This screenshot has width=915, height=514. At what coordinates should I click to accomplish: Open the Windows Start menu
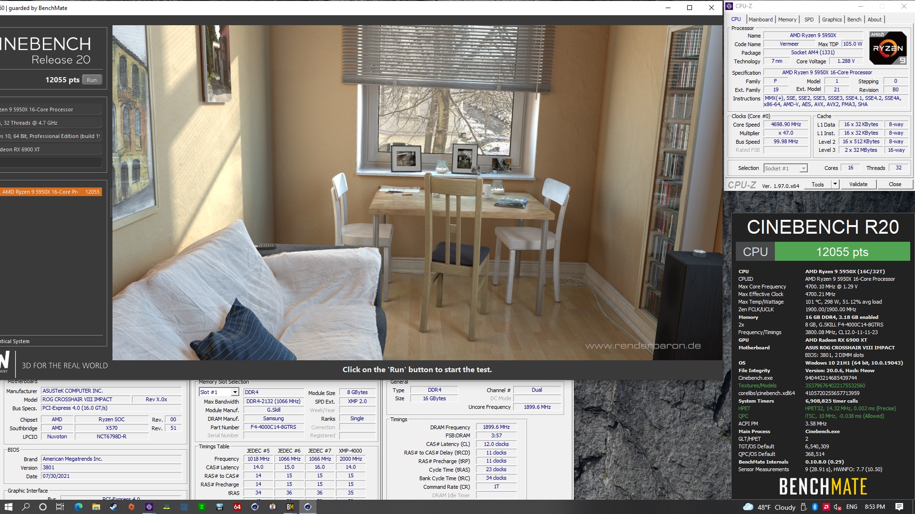(x=8, y=507)
